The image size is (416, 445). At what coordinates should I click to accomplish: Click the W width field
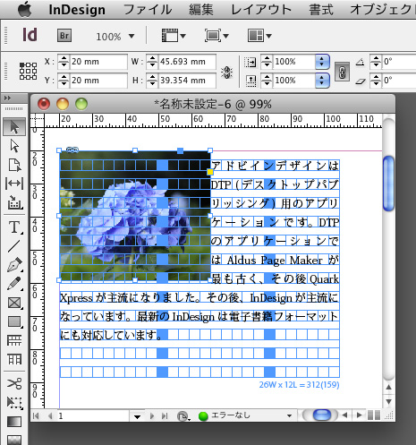point(187,62)
